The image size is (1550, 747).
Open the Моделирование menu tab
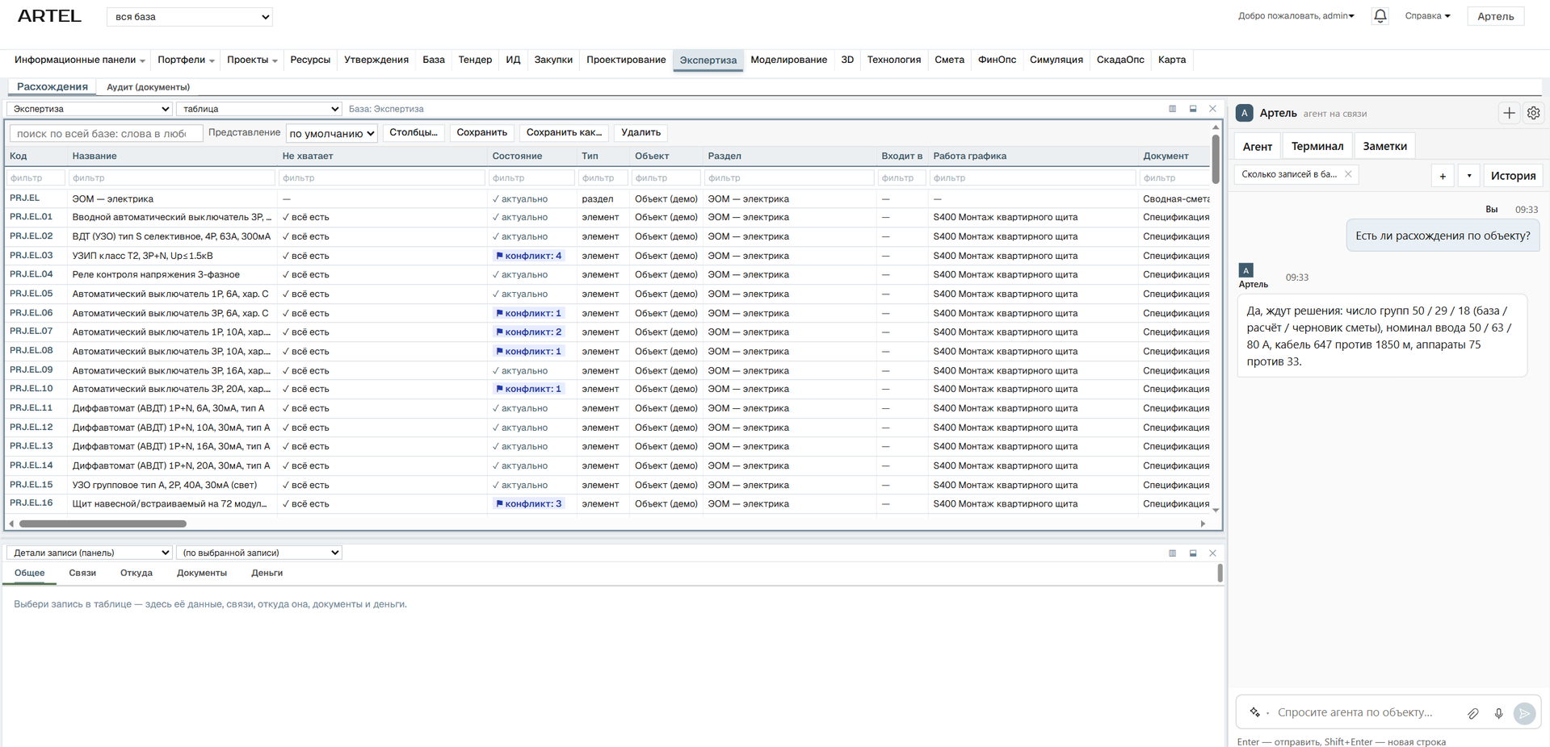coord(788,60)
